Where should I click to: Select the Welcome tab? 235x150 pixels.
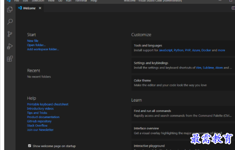click(x=30, y=8)
